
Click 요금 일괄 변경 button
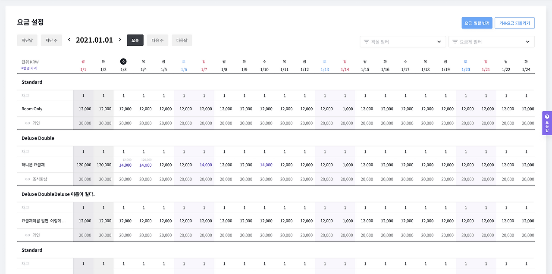pos(477,23)
